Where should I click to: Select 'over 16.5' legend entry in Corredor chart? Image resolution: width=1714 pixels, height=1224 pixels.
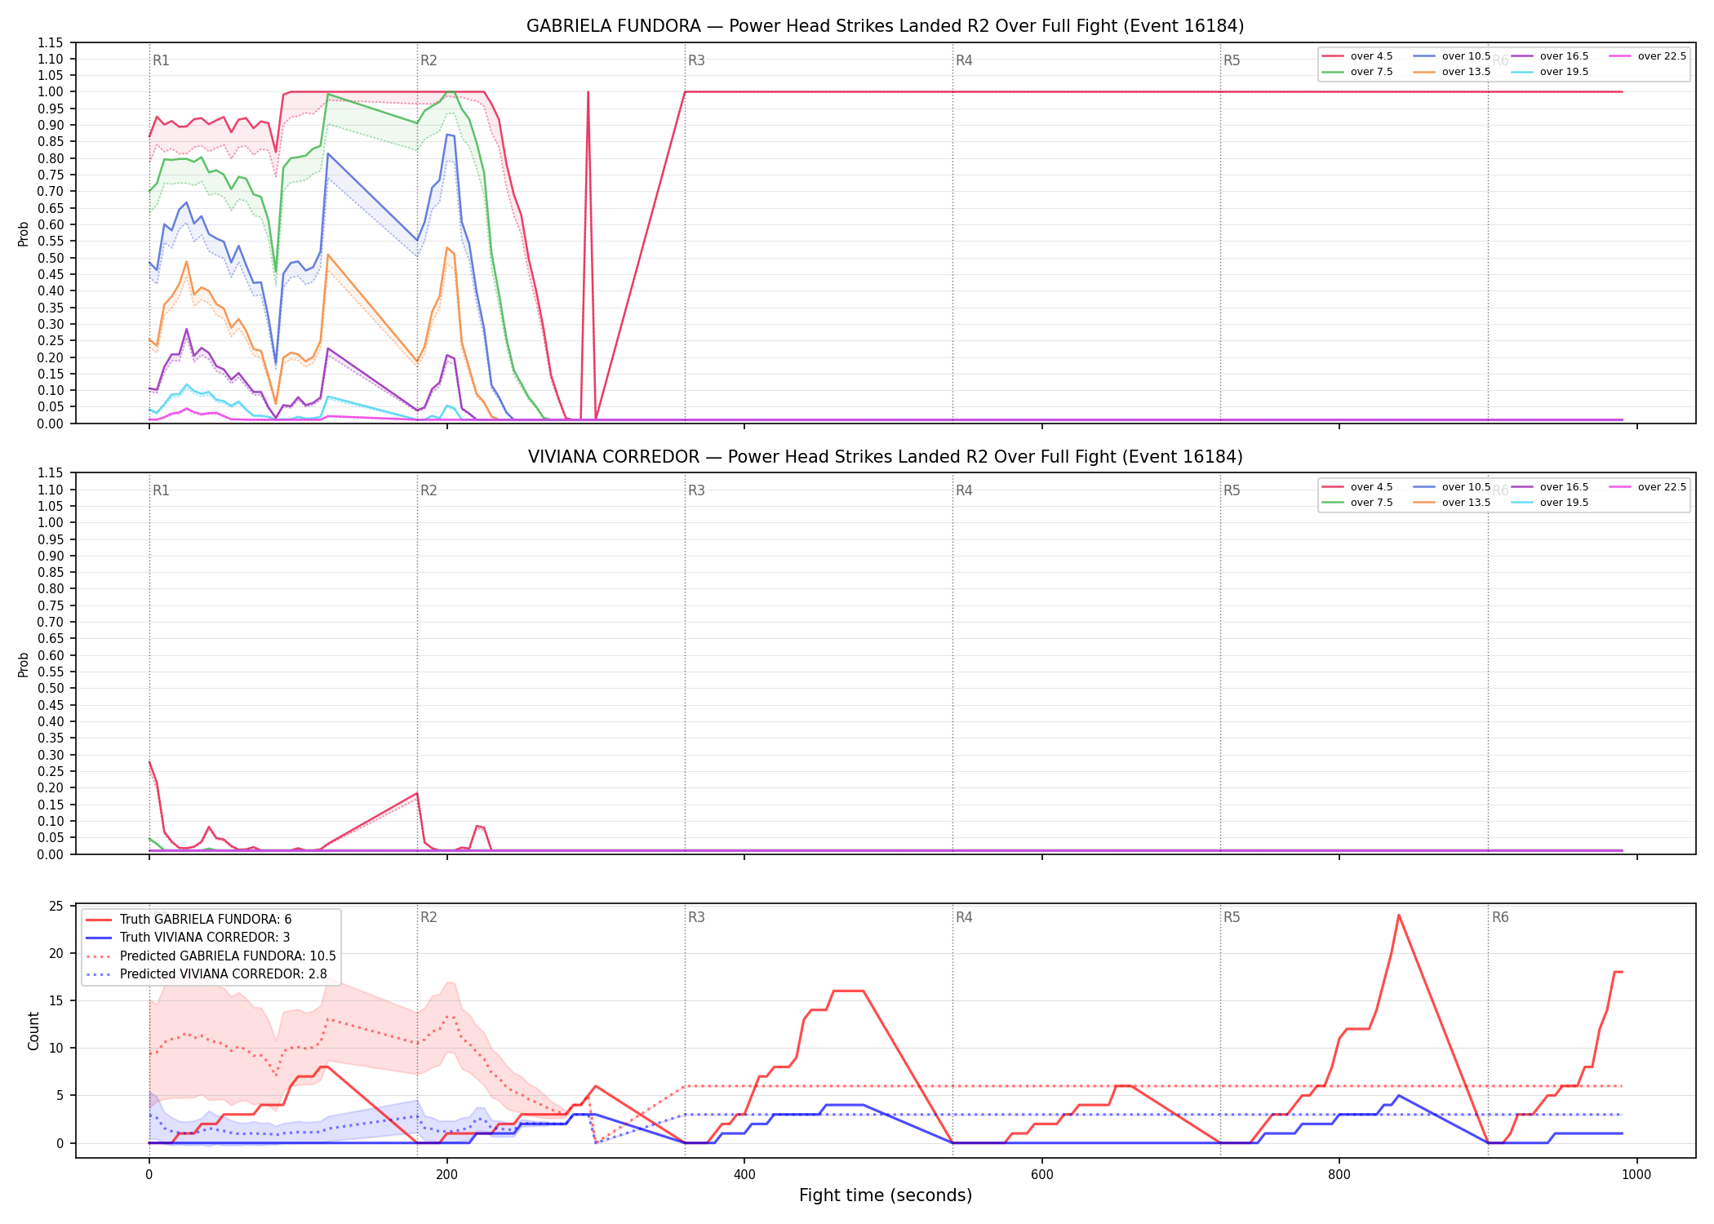[1550, 487]
